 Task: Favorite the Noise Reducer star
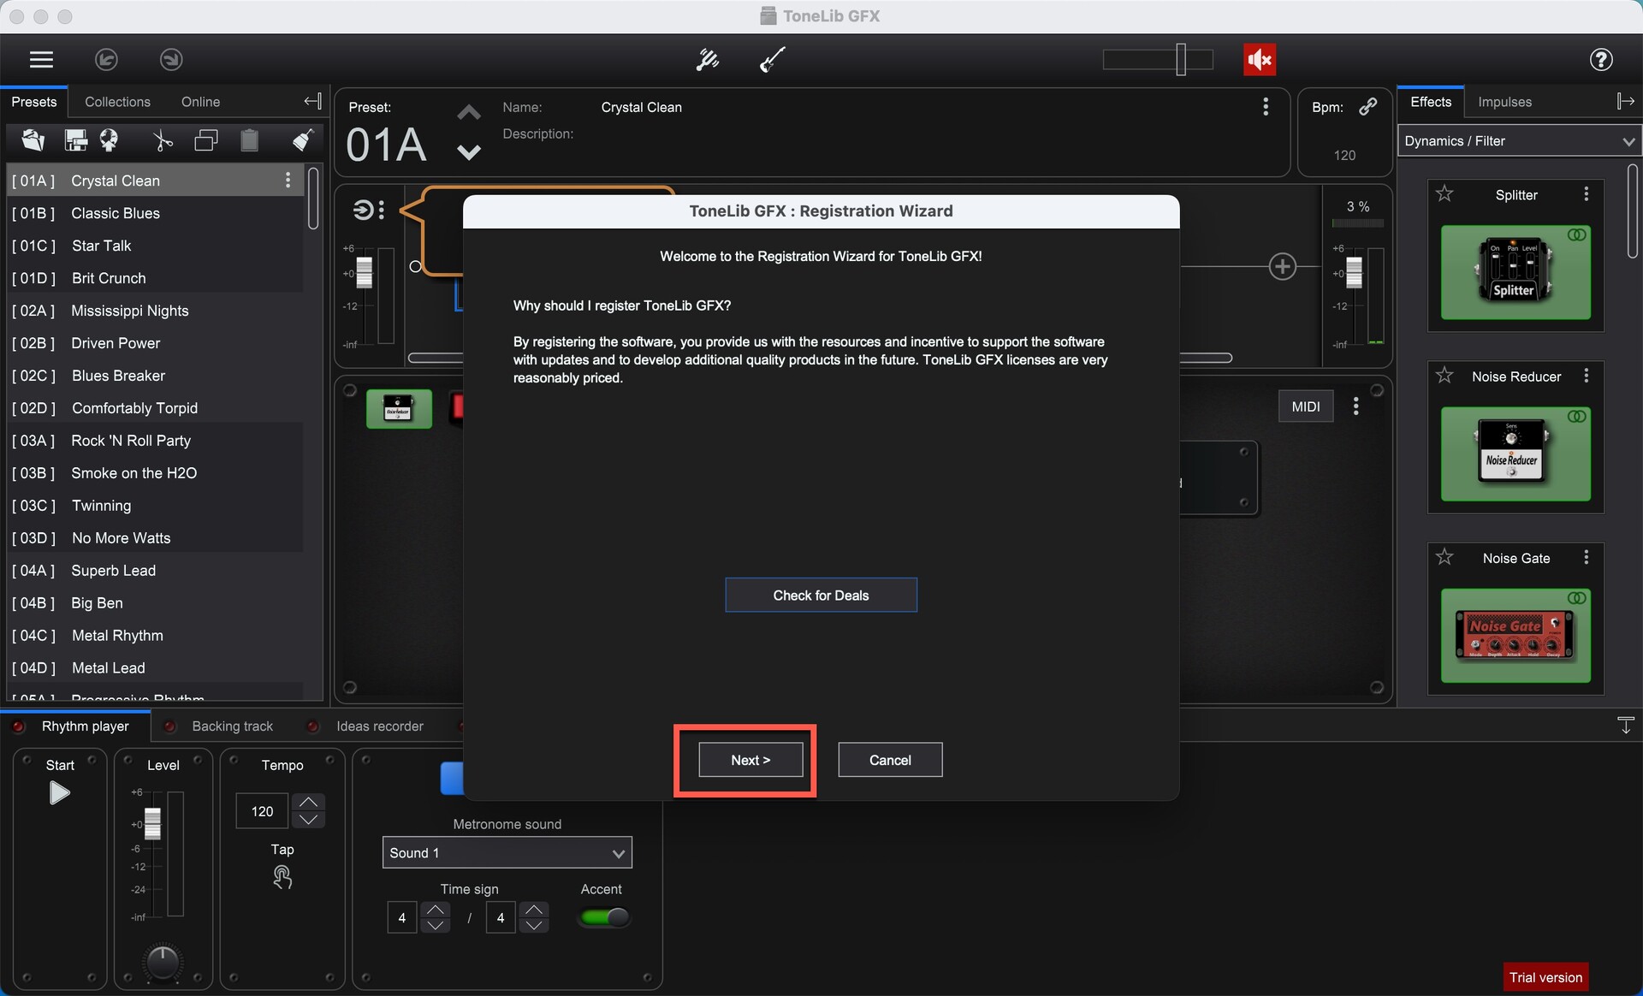click(1445, 376)
